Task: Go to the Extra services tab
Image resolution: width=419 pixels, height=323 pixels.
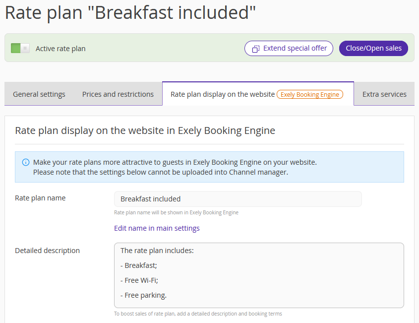Action: tap(384, 94)
